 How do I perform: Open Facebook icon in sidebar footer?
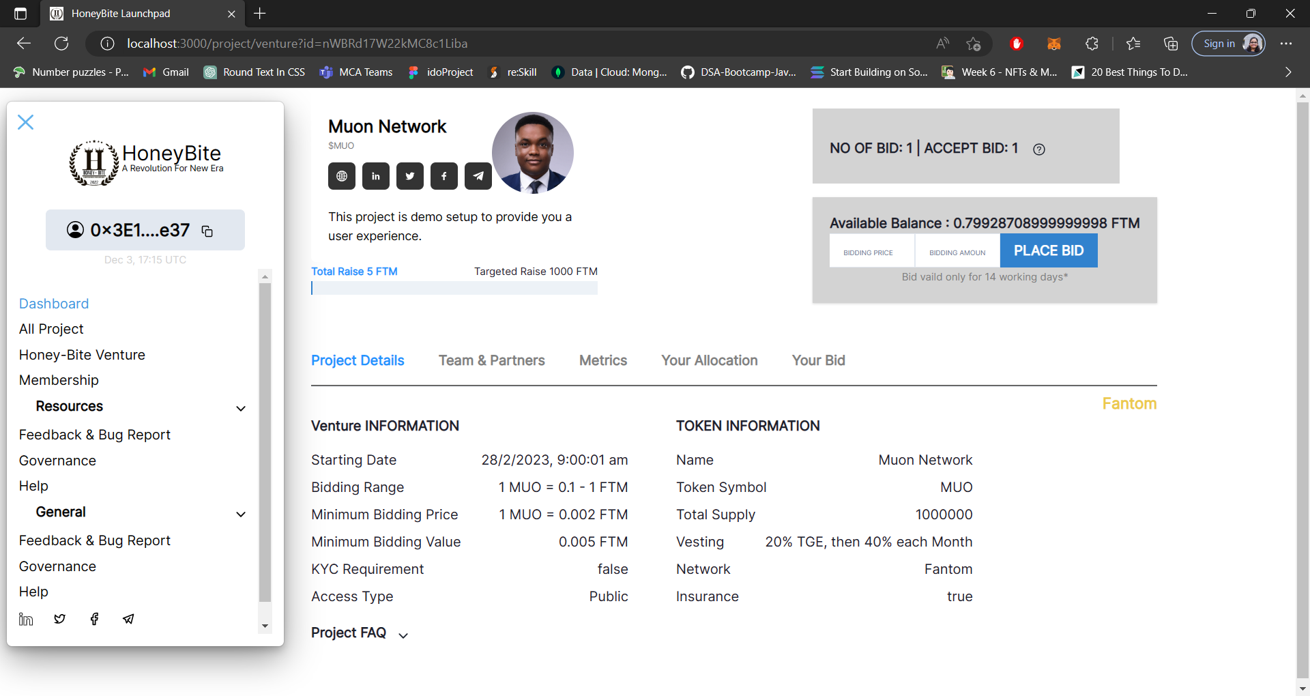point(94,619)
